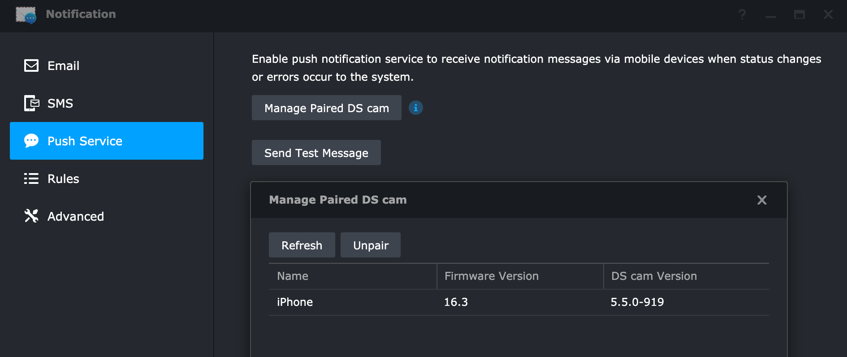Sort by DS cam Version column header
847x357 pixels.
[x=687, y=276]
